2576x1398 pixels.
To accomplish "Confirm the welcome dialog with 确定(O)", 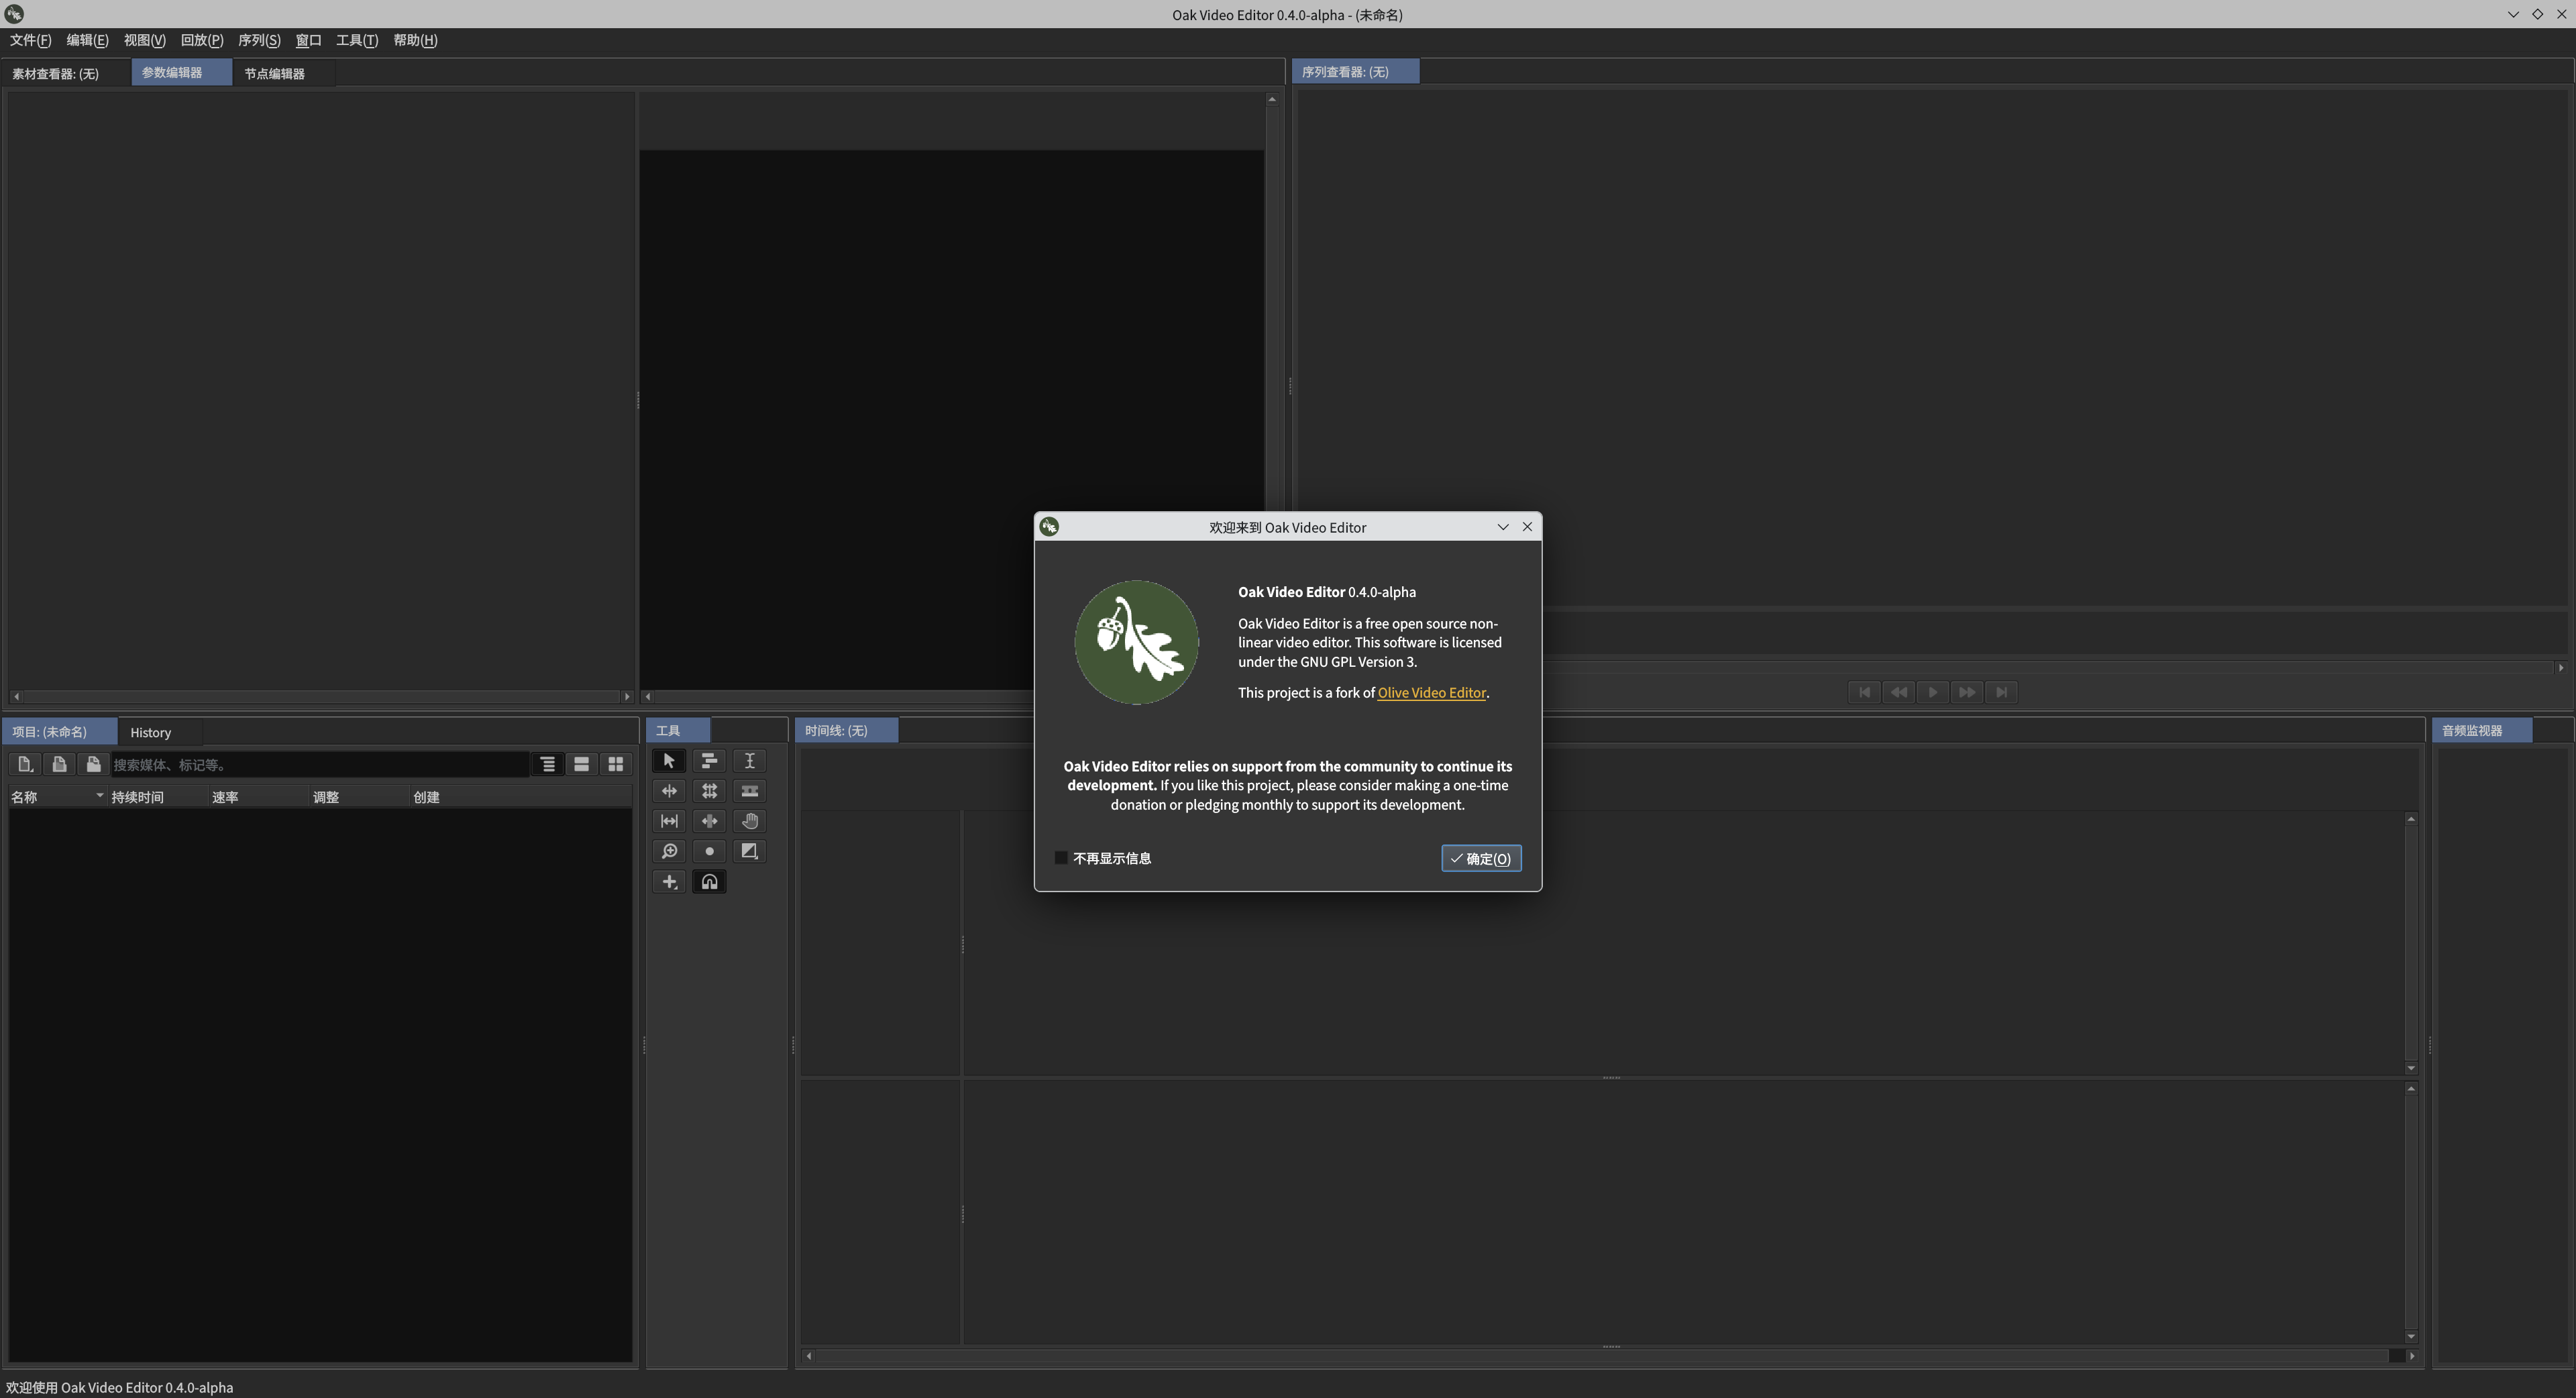I will coord(1481,858).
